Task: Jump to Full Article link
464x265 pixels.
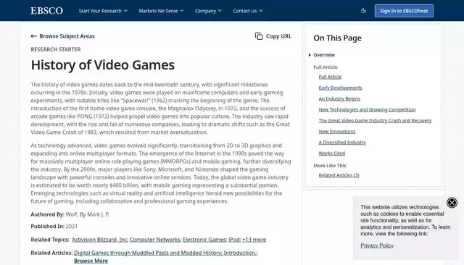Action: [330, 77]
